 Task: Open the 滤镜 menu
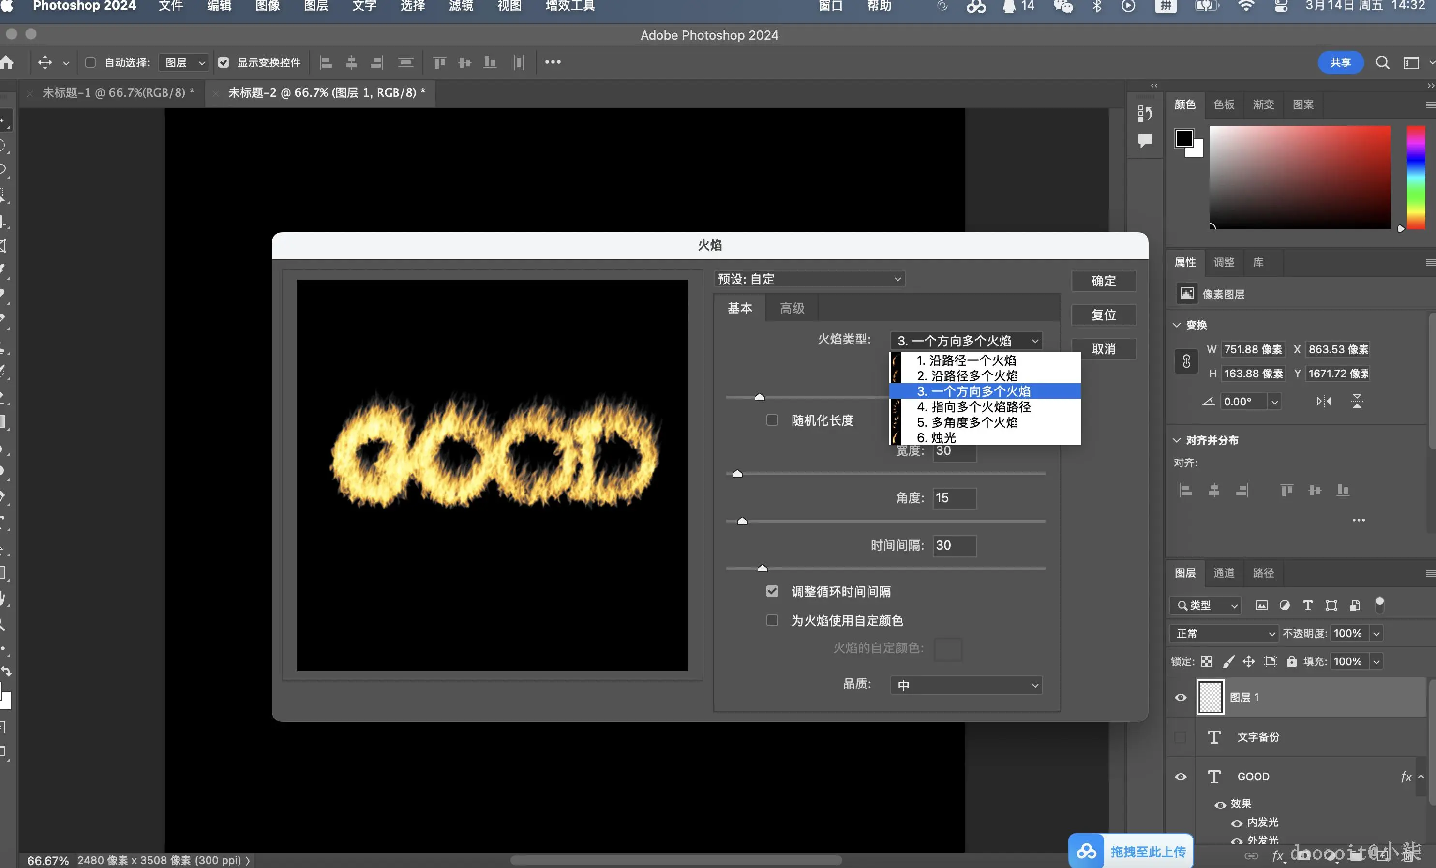point(461,6)
